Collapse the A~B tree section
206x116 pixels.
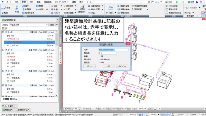click(x=3, y=32)
